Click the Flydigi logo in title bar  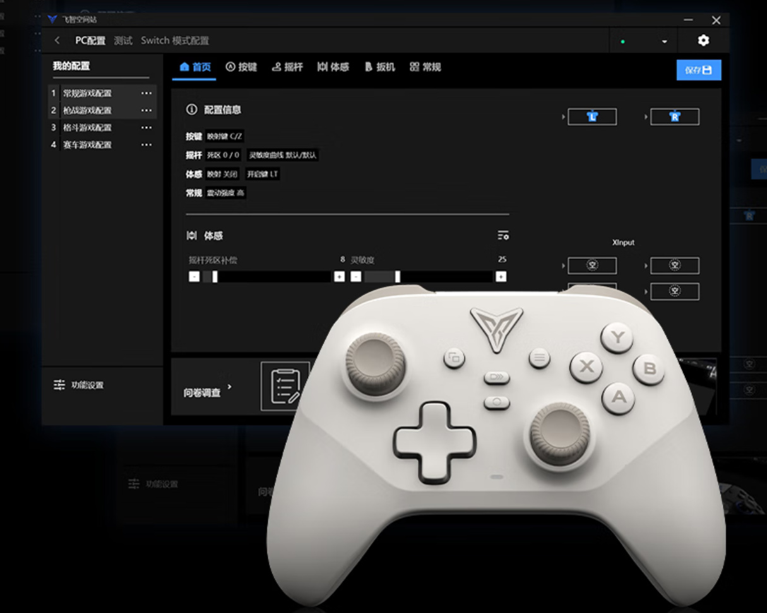click(52, 20)
